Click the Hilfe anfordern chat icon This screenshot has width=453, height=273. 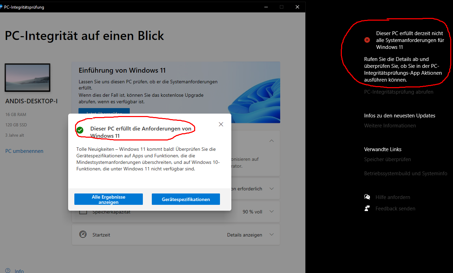click(367, 197)
